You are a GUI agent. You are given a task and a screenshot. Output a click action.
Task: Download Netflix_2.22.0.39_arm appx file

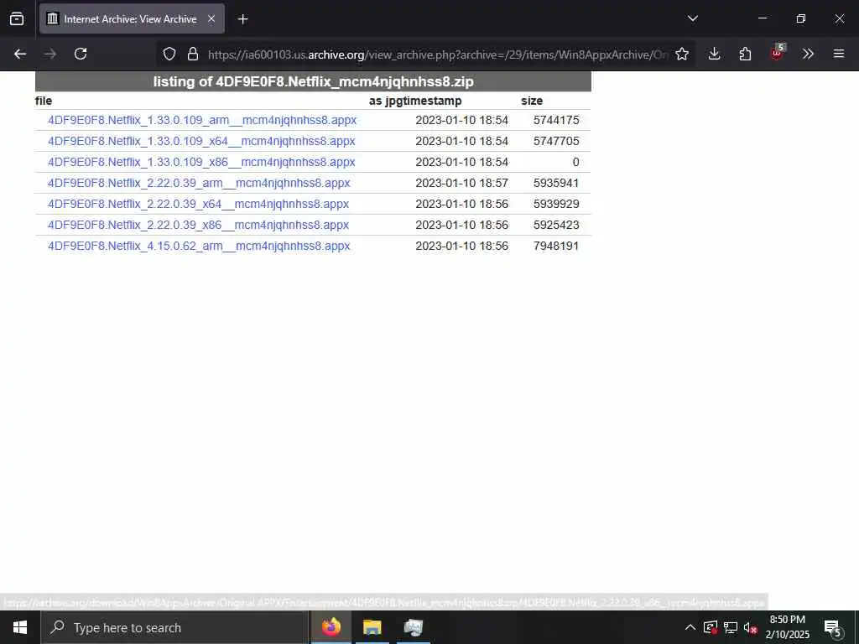click(x=199, y=183)
